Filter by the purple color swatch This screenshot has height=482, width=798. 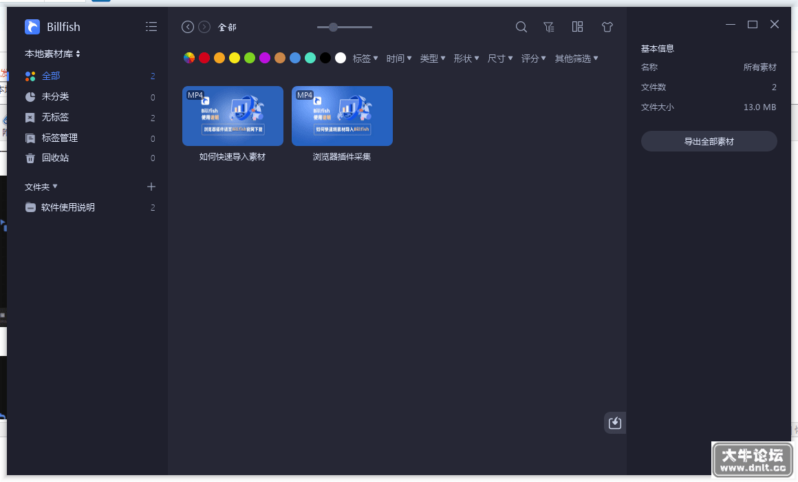click(x=265, y=58)
